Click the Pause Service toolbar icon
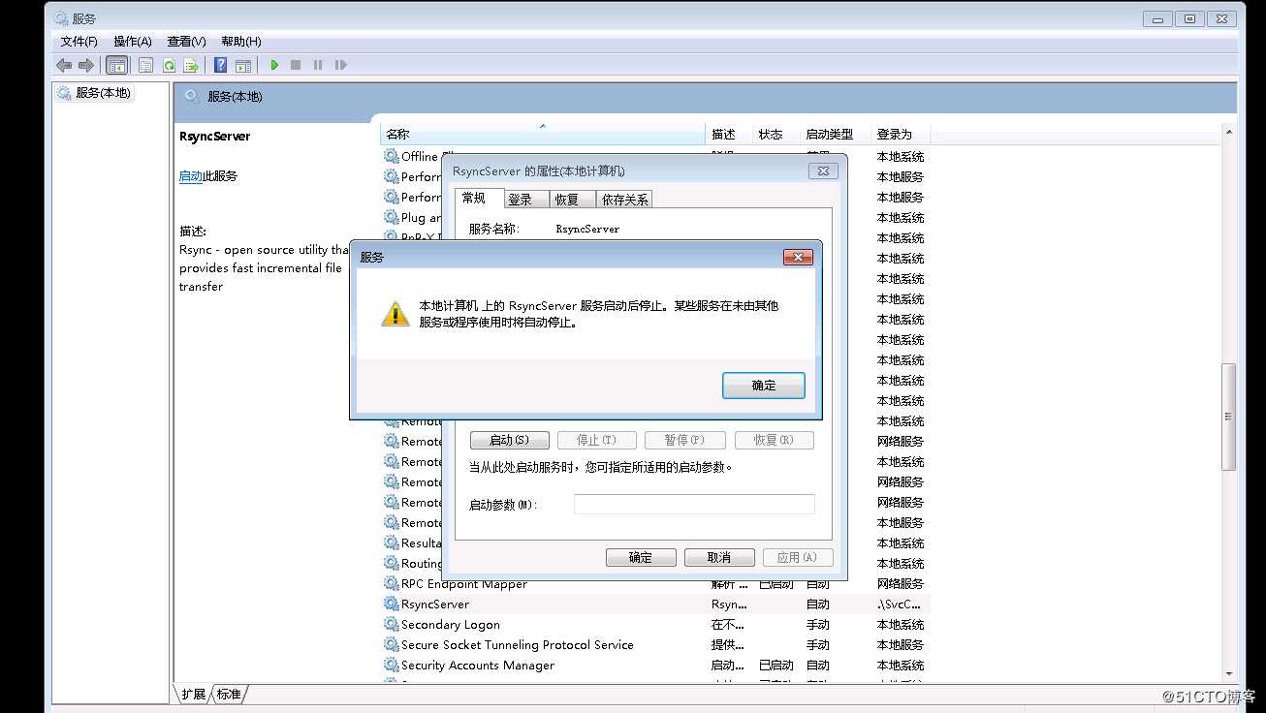The height and width of the screenshot is (713, 1266). point(318,65)
